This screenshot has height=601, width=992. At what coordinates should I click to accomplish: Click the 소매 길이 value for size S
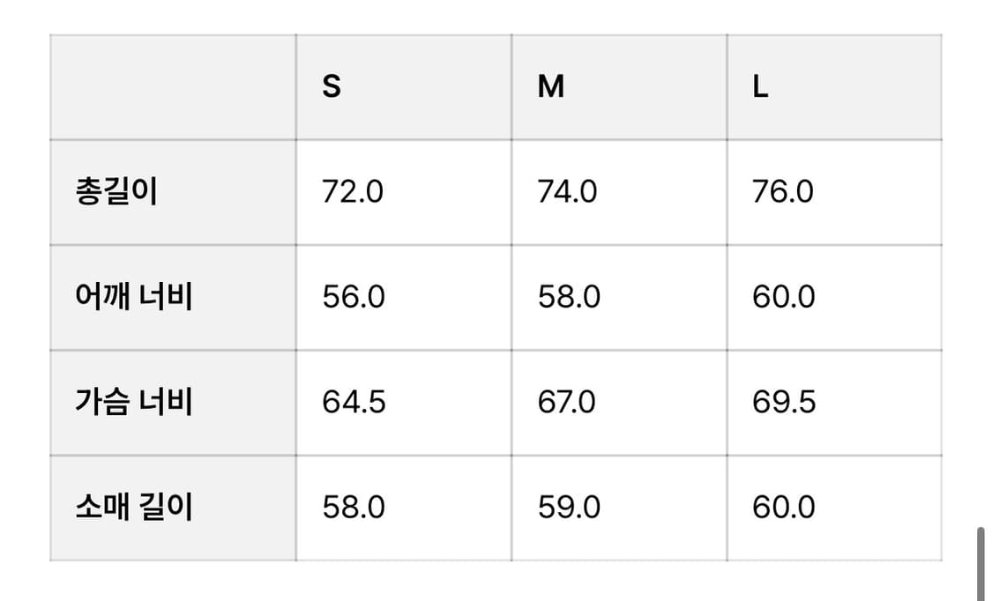(x=354, y=508)
